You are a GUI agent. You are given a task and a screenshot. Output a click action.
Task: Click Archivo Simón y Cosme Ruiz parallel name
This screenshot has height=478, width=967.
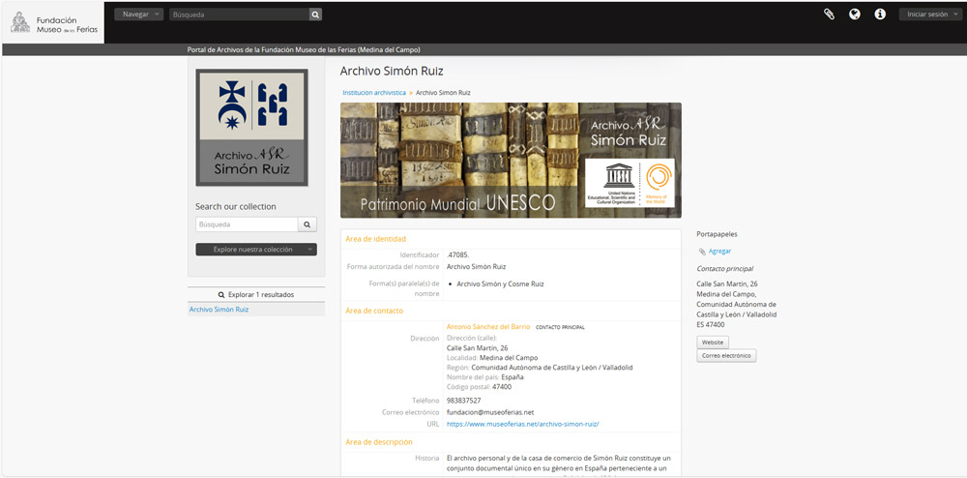[x=500, y=284]
